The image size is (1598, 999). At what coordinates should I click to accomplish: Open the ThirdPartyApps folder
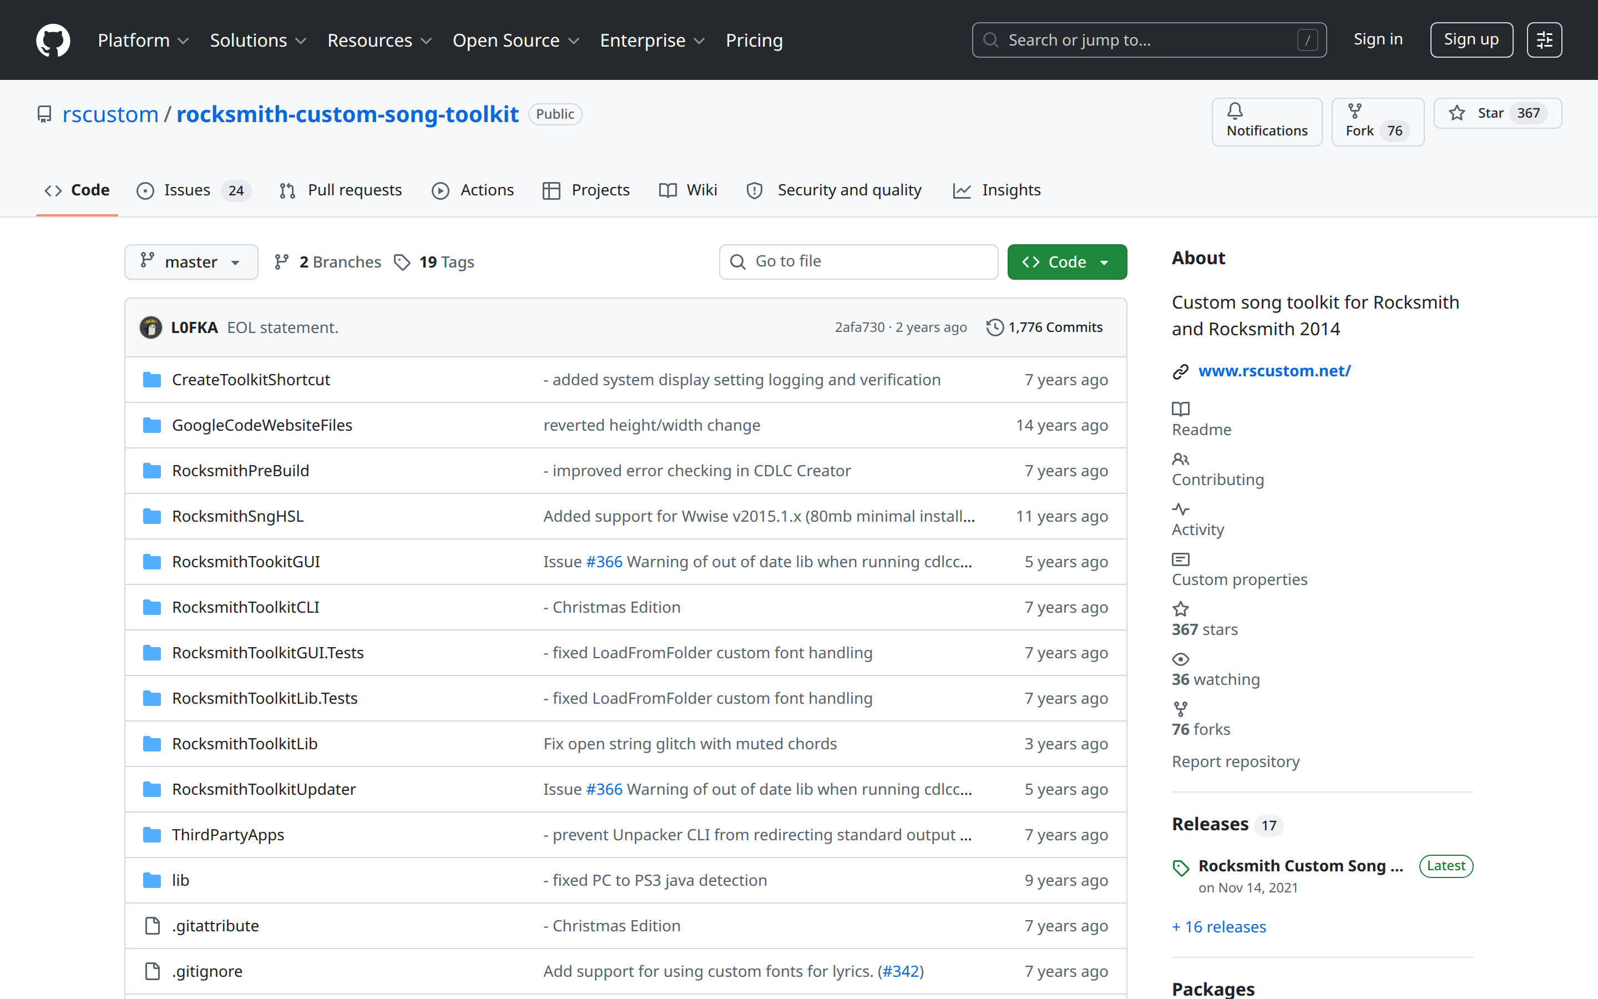[228, 835]
